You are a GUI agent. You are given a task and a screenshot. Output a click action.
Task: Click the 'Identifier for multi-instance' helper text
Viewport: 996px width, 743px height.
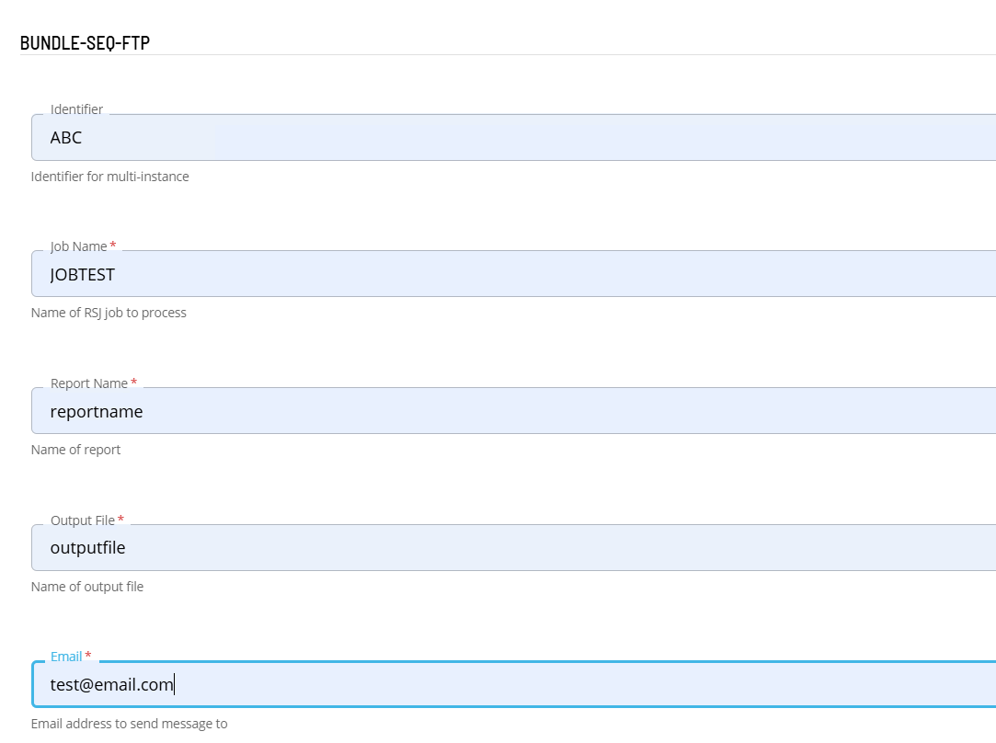click(x=110, y=177)
